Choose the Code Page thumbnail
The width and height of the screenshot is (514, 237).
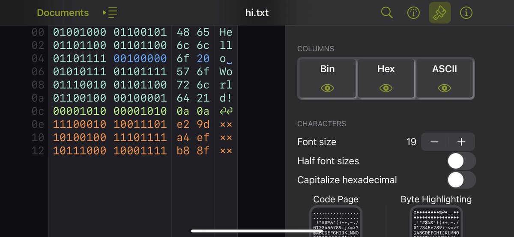(336, 222)
